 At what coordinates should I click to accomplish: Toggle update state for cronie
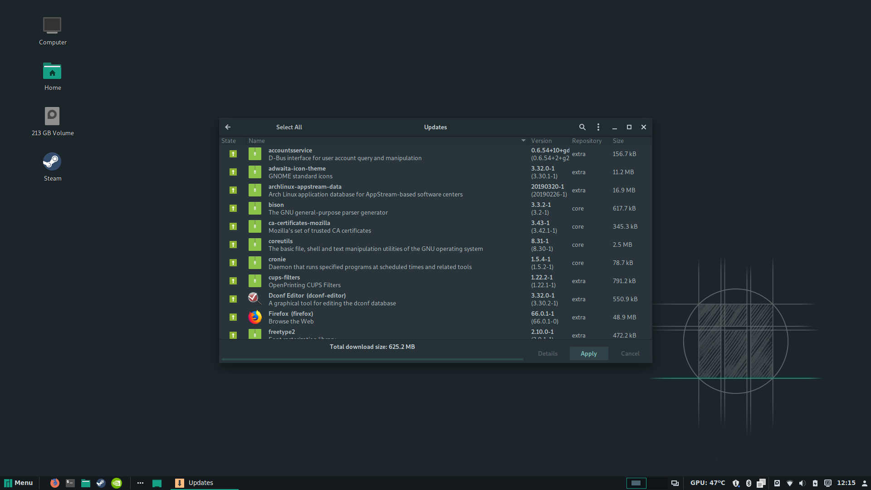(x=233, y=263)
